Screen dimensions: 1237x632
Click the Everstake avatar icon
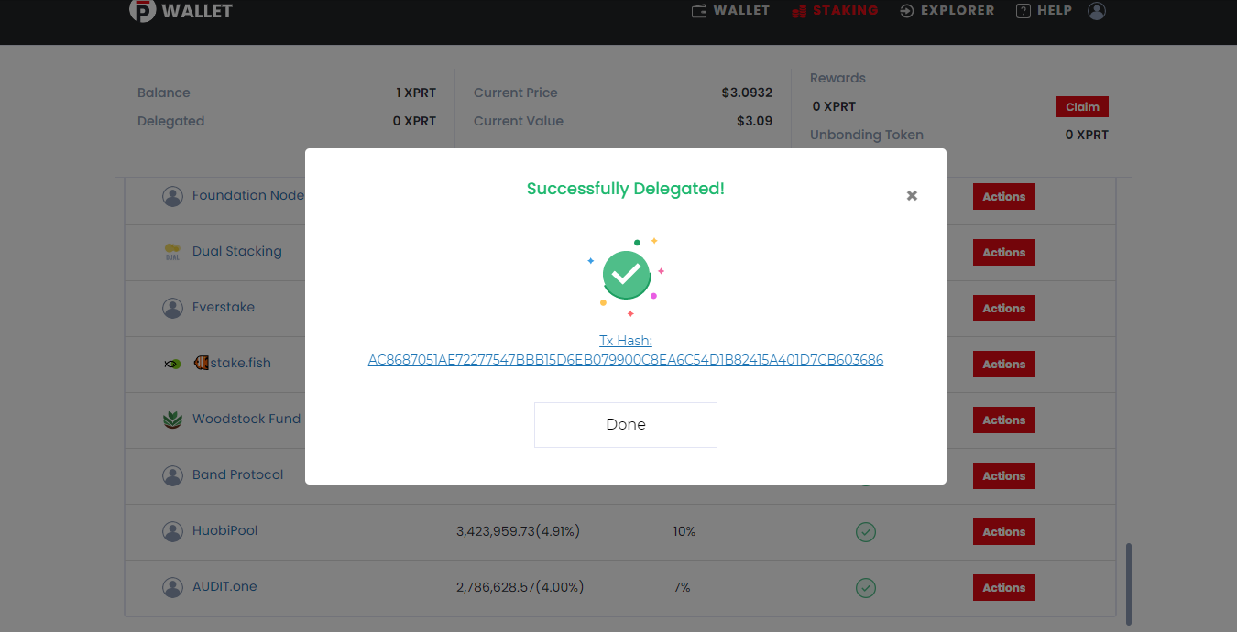coord(172,308)
